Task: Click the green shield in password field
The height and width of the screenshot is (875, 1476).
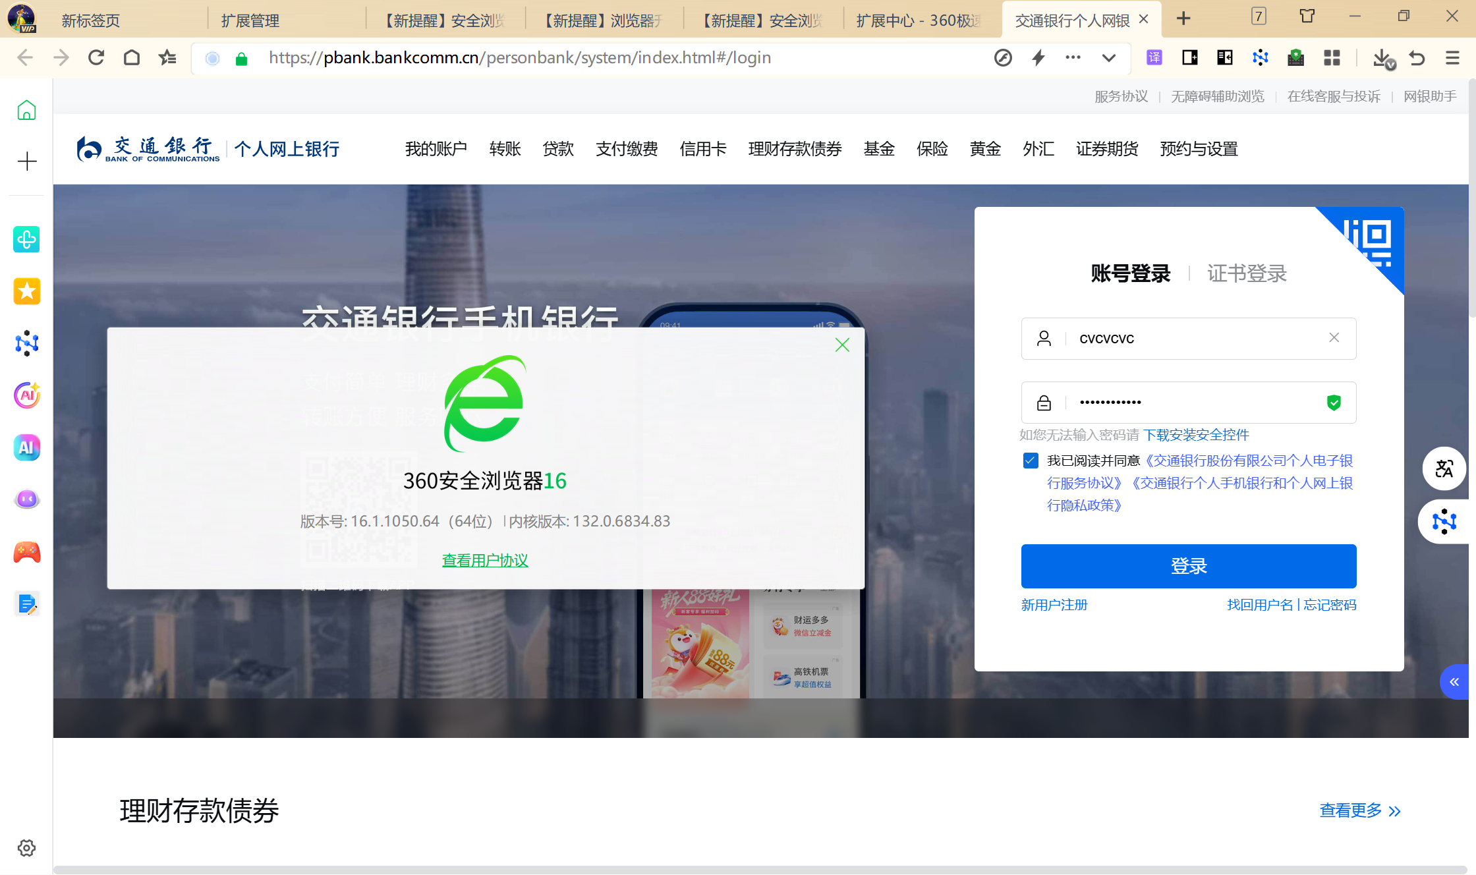Action: [x=1334, y=403]
